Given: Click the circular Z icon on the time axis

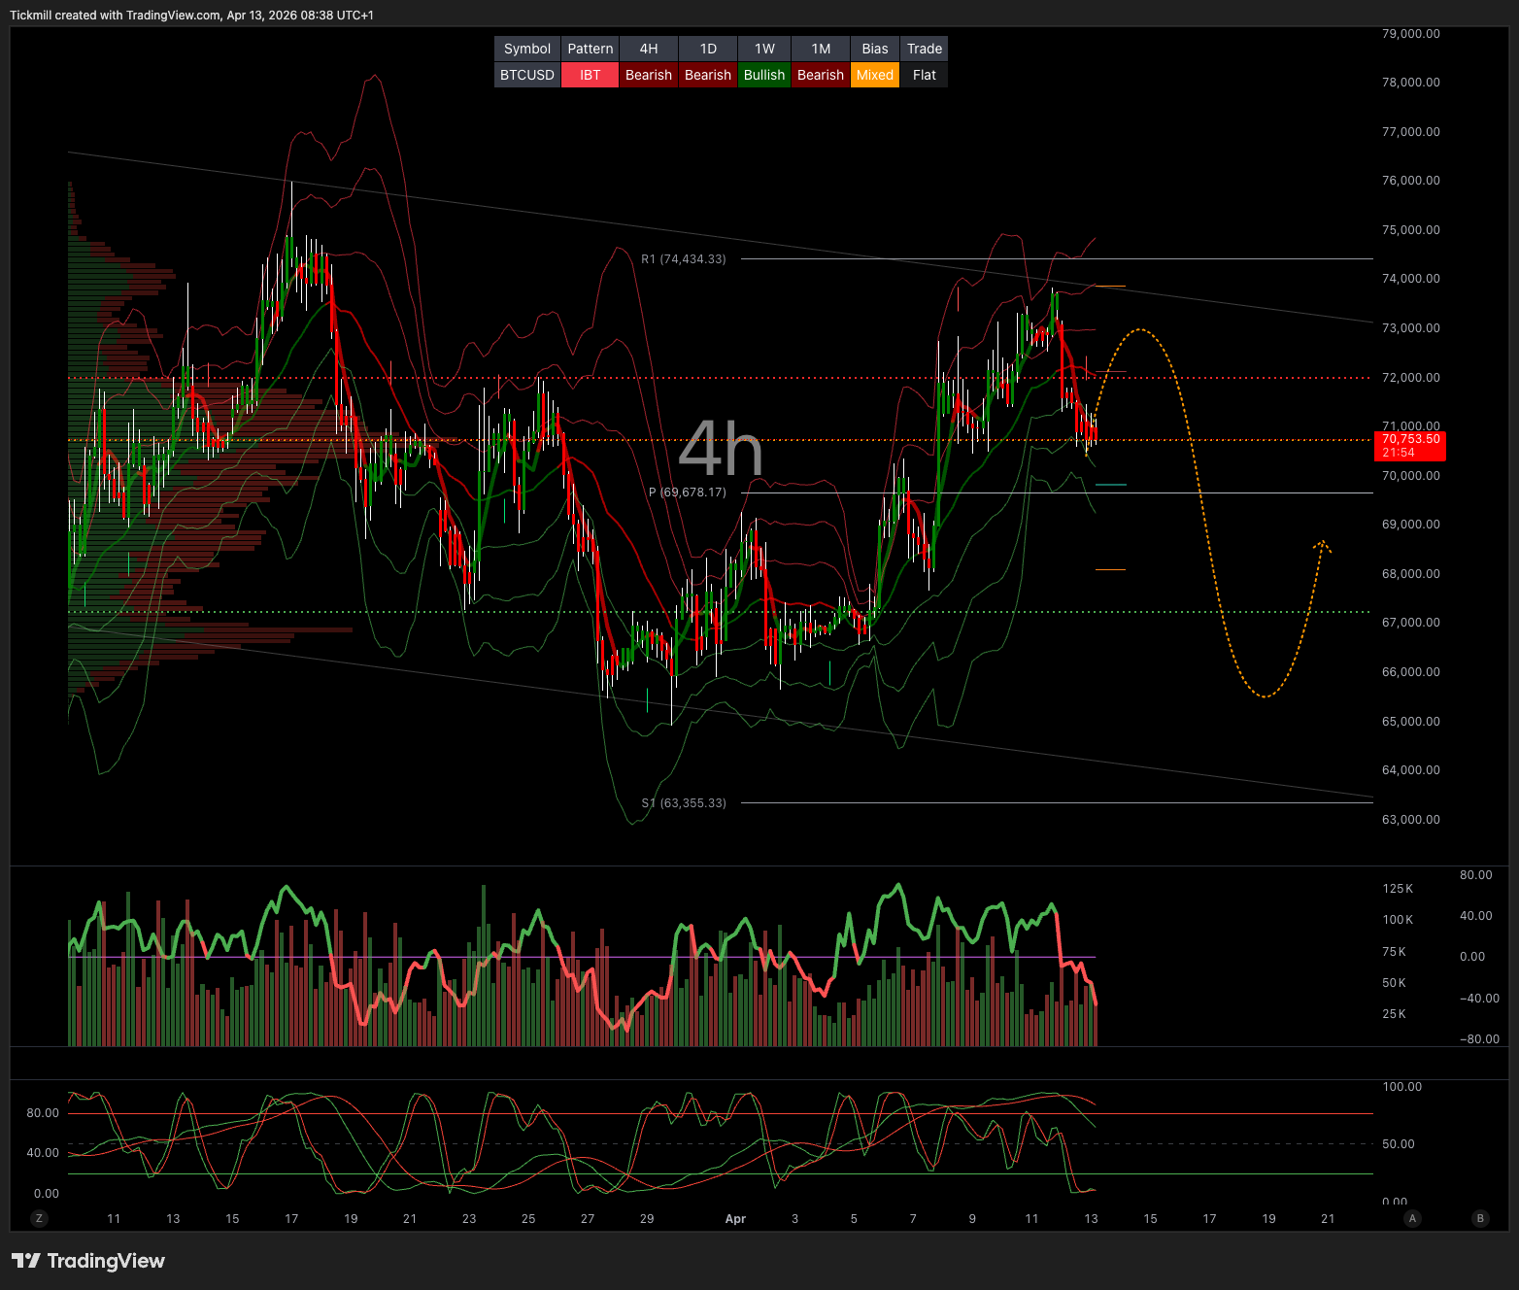Looking at the screenshot, I should (x=40, y=1218).
